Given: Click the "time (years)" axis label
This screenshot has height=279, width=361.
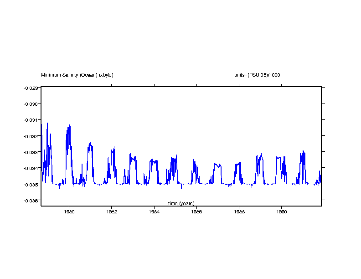Looking at the screenshot, I should click(x=181, y=203).
